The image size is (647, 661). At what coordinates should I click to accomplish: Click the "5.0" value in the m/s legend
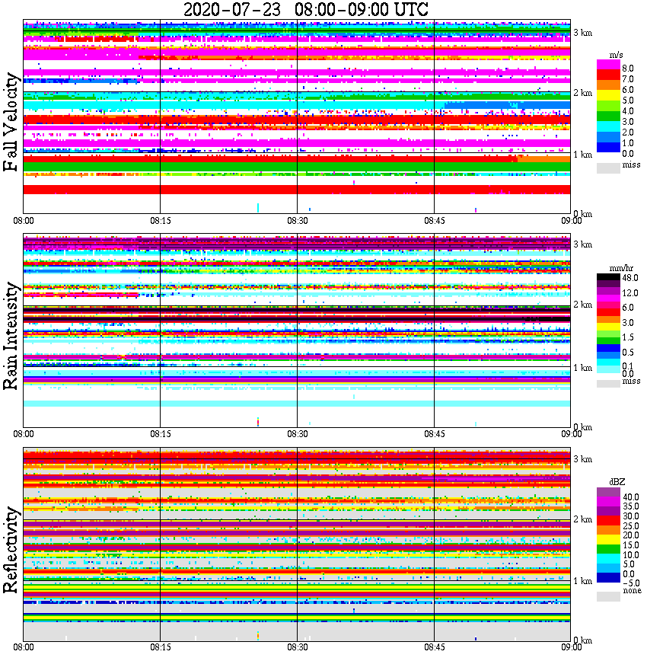[x=628, y=101]
